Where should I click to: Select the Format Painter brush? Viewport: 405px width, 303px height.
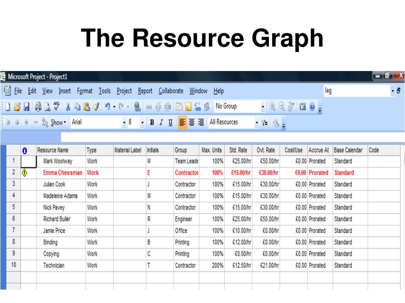pyautogui.click(x=96, y=107)
